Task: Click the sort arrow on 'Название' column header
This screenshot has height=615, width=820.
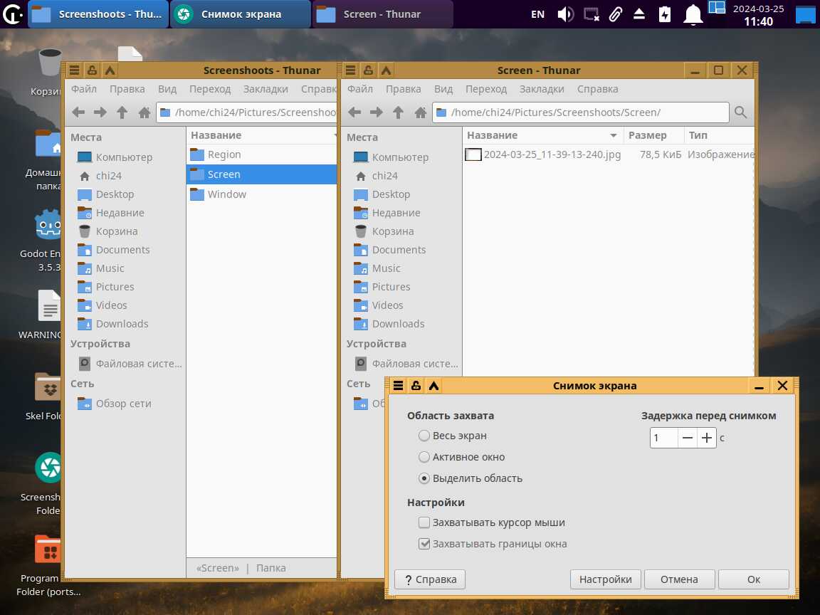Action: coord(614,135)
